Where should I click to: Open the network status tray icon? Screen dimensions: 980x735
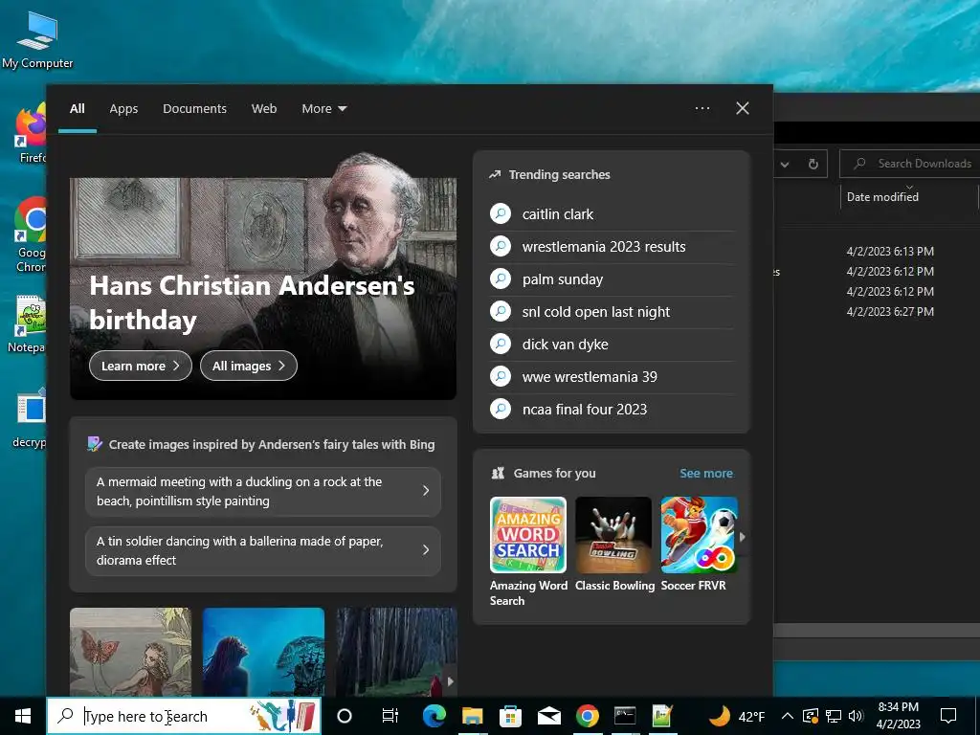point(834,716)
